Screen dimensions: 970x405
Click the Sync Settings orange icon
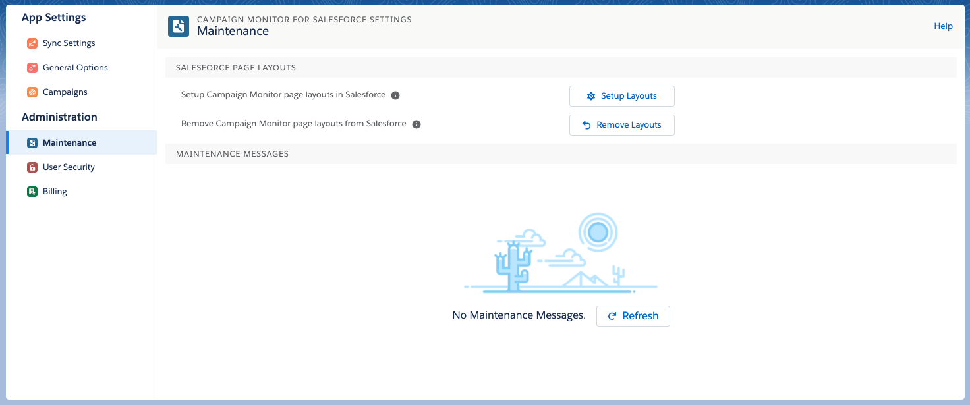click(32, 43)
